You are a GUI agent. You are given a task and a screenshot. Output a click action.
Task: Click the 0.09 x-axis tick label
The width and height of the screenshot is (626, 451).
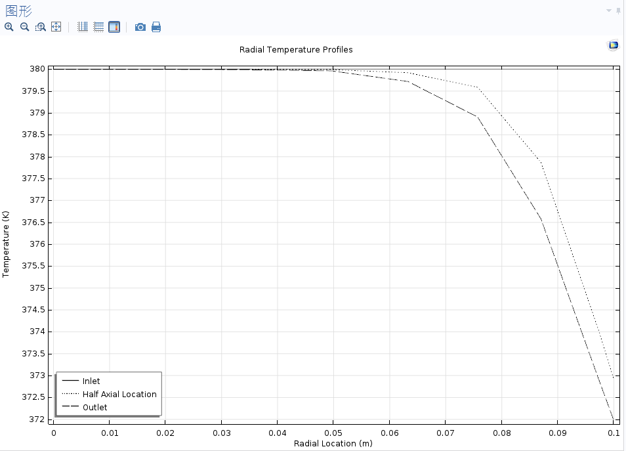(557, 433)
